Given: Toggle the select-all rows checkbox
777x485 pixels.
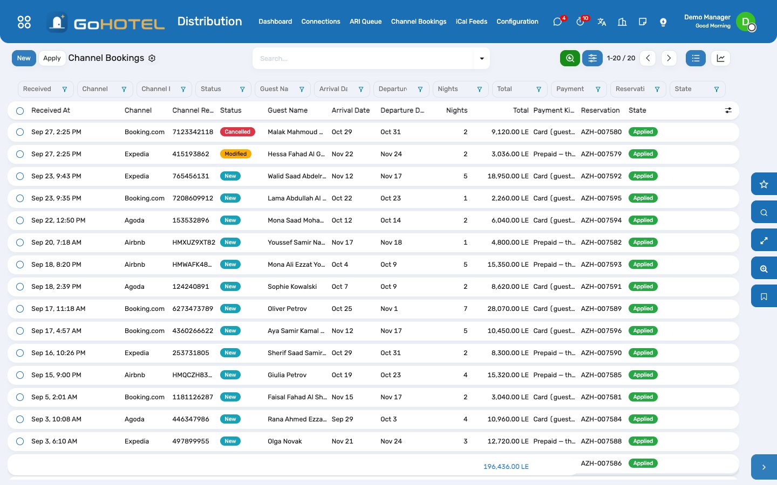Looking at the screenshot, I should [x=20, y=110].
